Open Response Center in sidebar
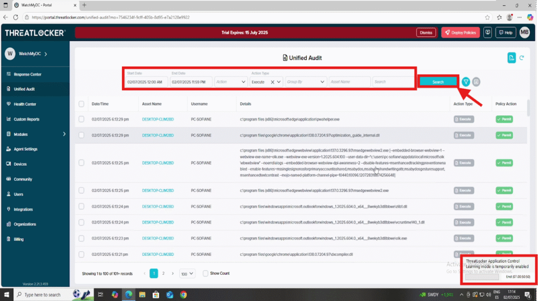The height and width of the screenshot is (301, 538). tap(27, 74)
